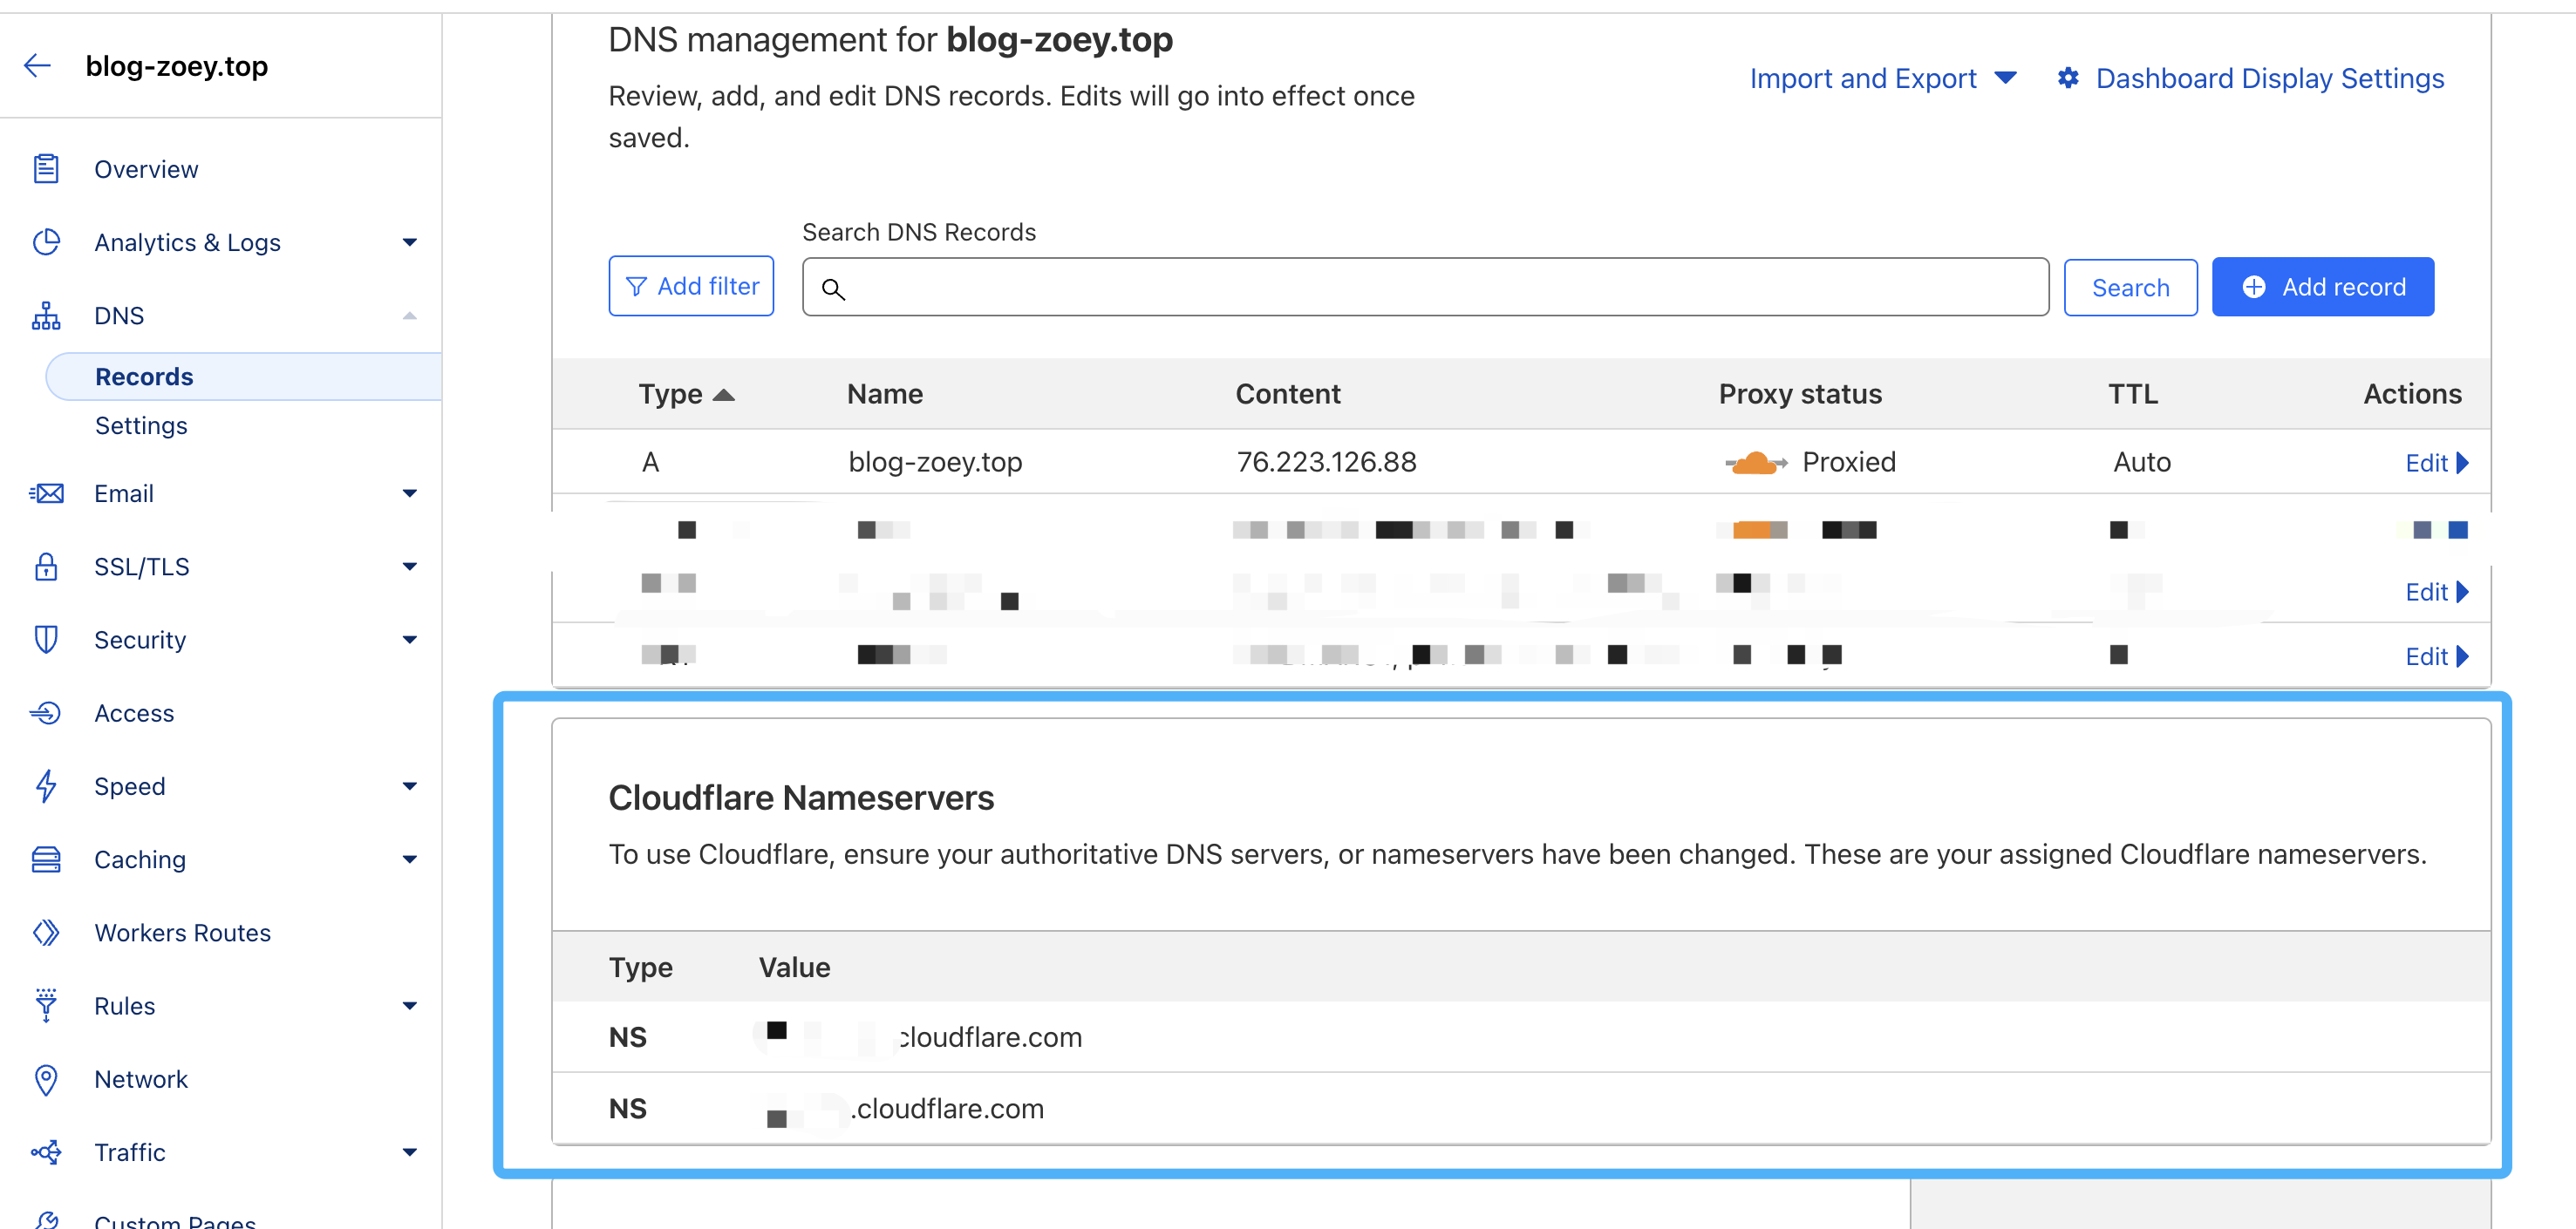Click the plus icon in Add record
Screen dimensions: 2576x1229
(2254, 287)
